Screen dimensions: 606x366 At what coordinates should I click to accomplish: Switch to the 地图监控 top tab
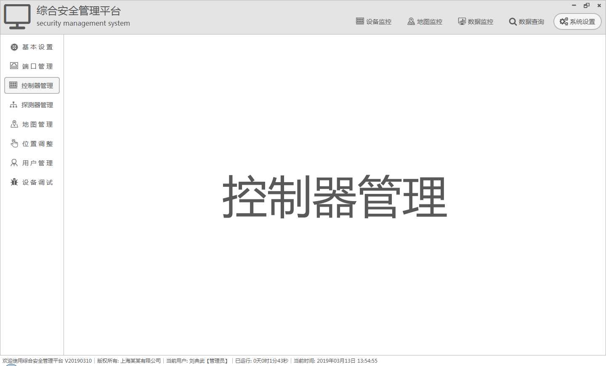(425, 21)
